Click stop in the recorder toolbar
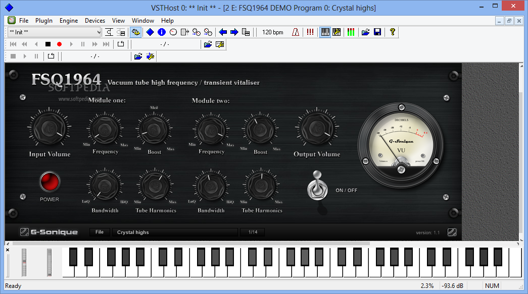Viewport: 528px width, 294px height. pos(13,56)
